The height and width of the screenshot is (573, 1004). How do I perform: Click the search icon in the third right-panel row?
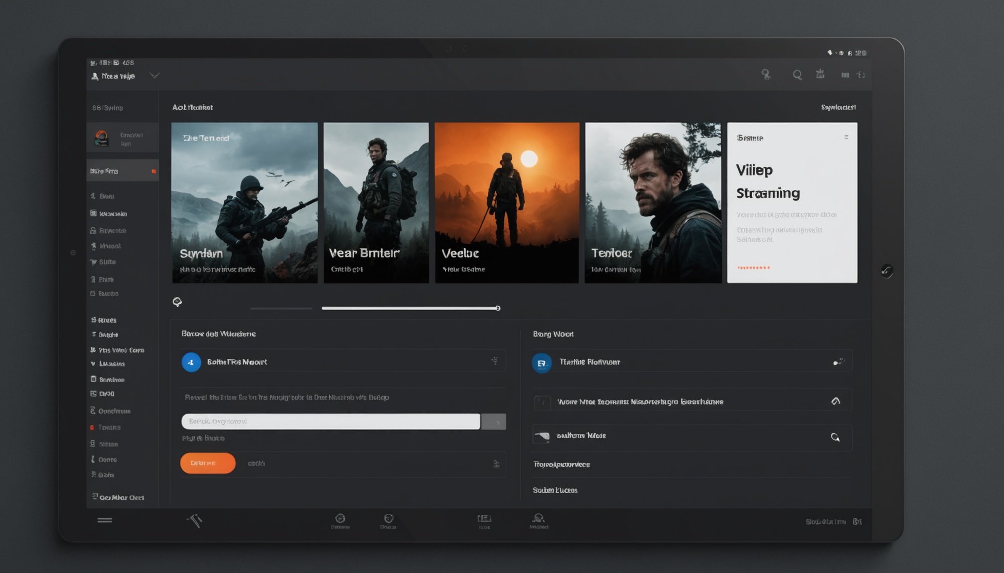point(835,437)
